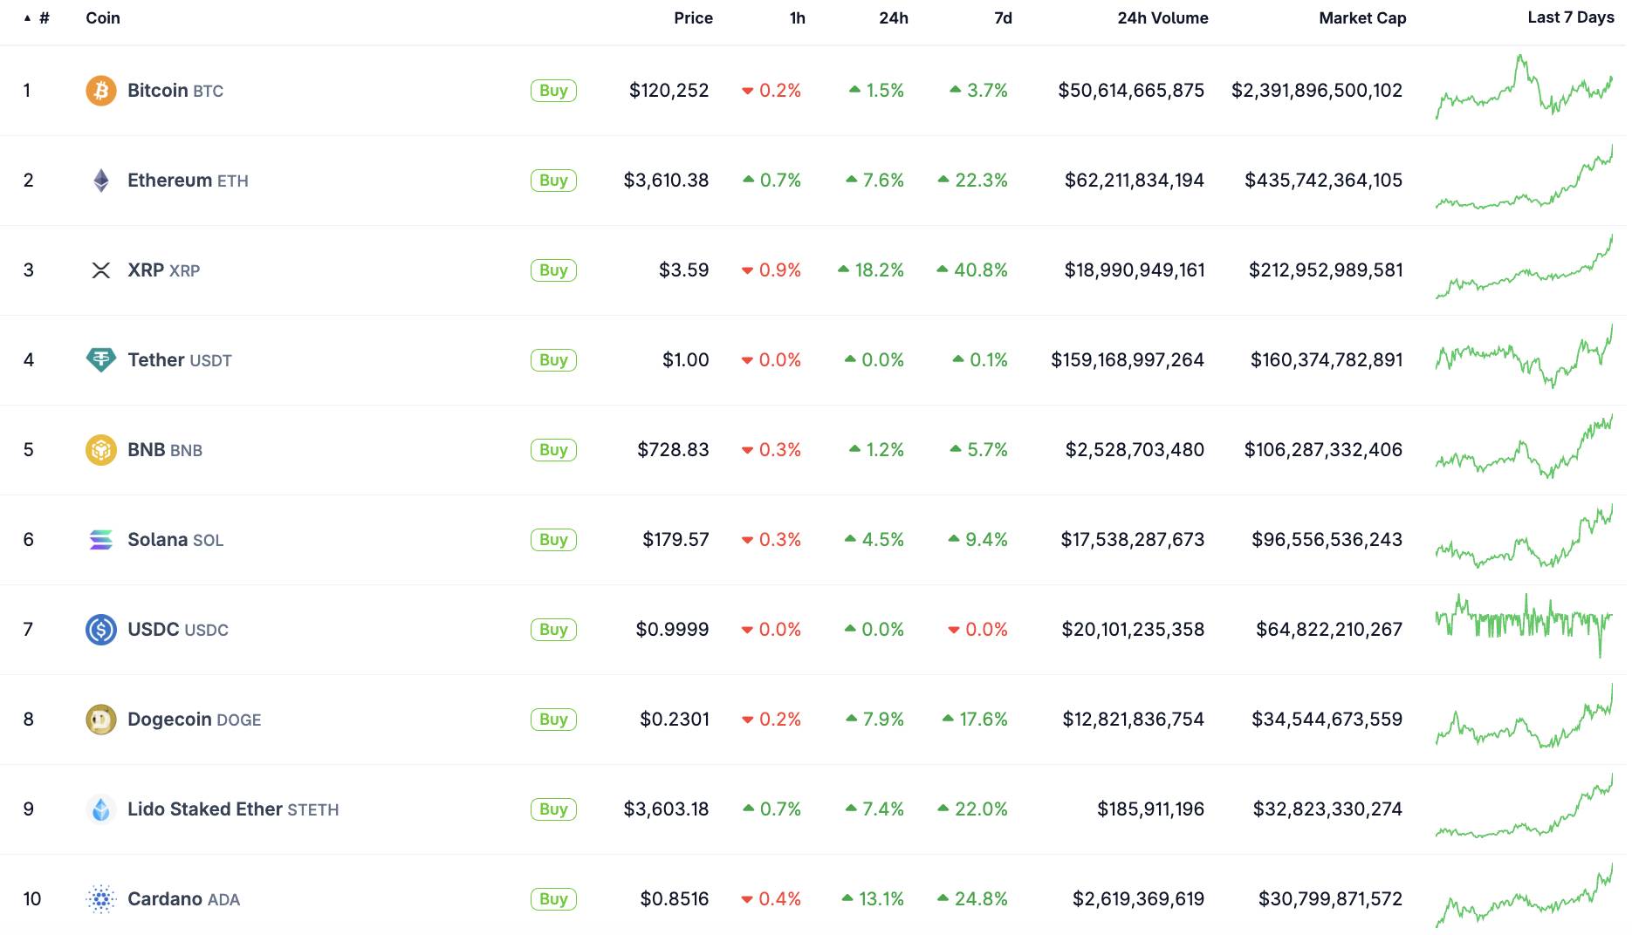Image resolution: width=1632 pixels, height=935 pixels.
Task: Click the Solana logo icon
Action: click(x=101, y=540)
